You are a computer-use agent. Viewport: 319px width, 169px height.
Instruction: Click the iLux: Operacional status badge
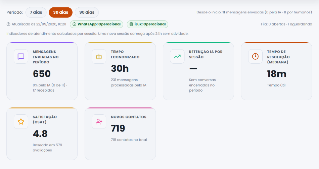(x=147, y=24)
